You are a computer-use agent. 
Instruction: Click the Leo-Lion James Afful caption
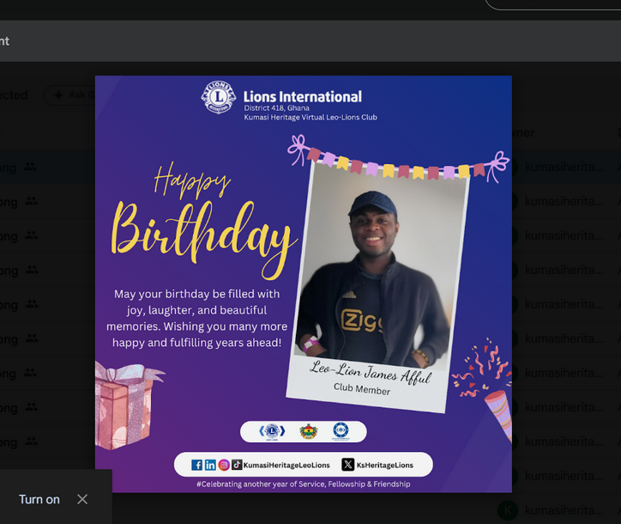point(371,372)
